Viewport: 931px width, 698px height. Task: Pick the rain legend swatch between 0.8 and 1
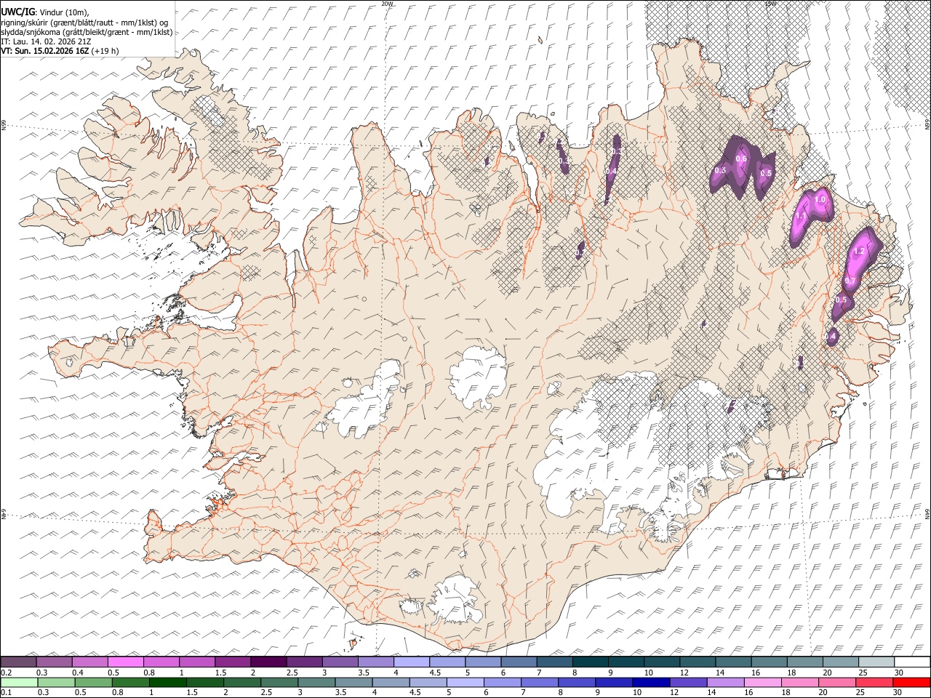point(129,682)
